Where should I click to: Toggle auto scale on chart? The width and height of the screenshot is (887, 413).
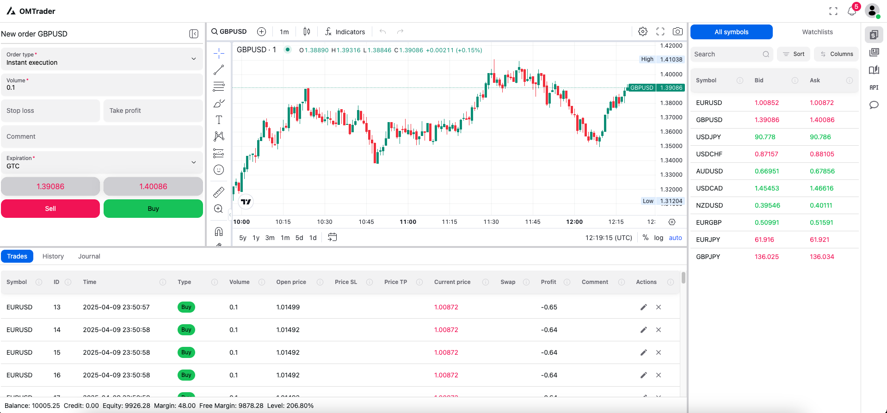click(675, 238)
